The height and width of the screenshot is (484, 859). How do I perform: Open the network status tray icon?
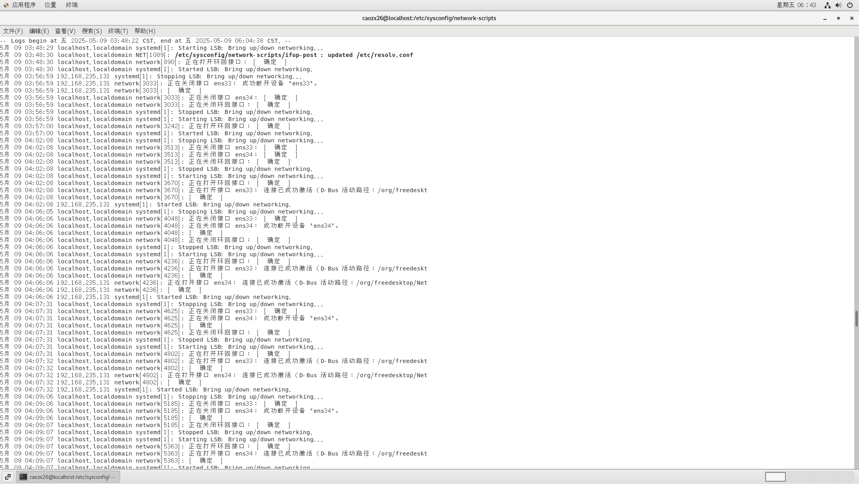827,5
